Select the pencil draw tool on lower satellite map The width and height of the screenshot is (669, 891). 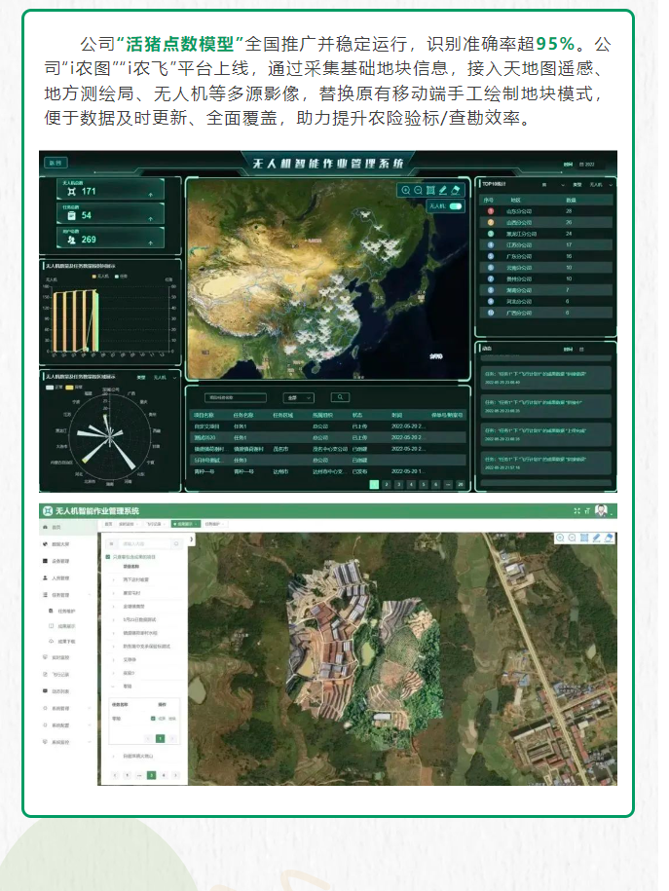point(595,538)
